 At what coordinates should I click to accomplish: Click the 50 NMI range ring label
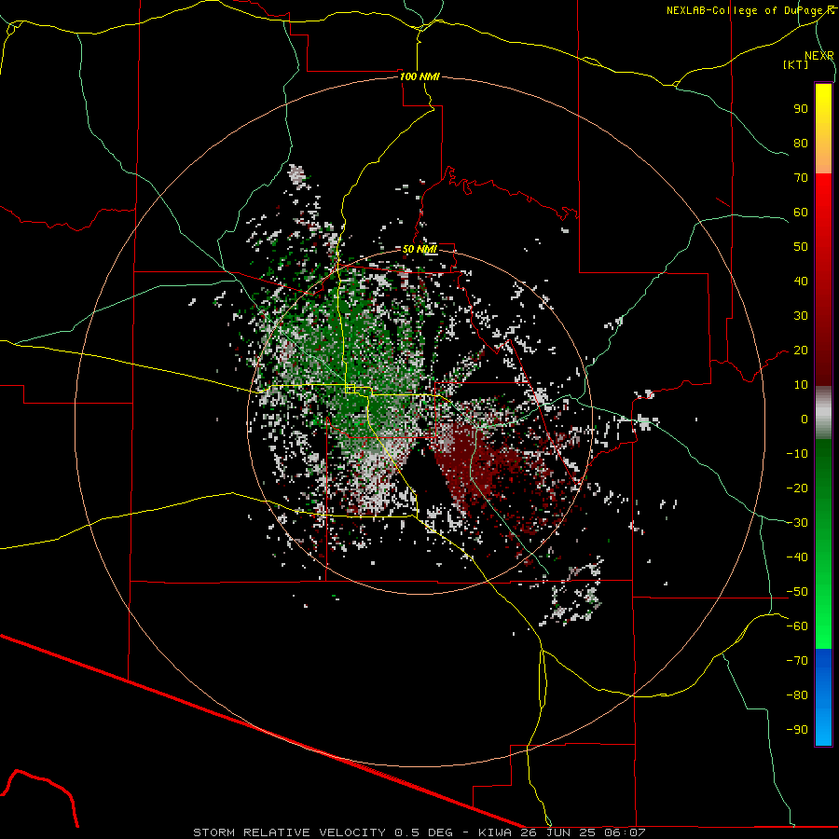click(419, 249)
